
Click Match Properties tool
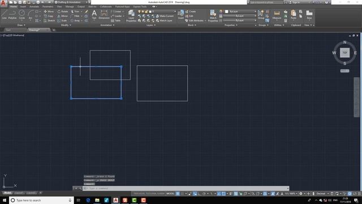click(213, 16)
